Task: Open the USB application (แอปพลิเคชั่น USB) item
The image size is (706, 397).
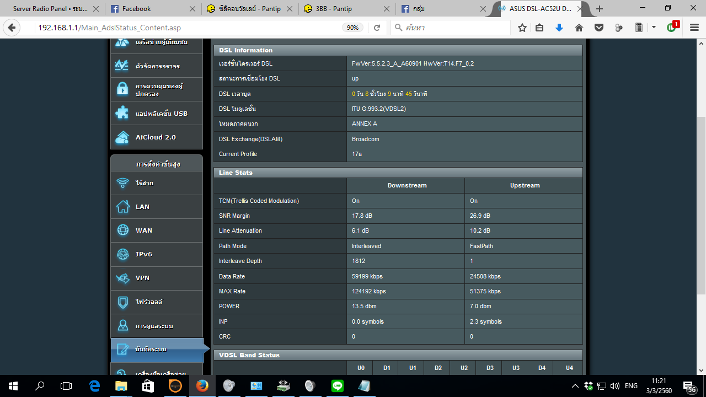Action: point(157,114)
